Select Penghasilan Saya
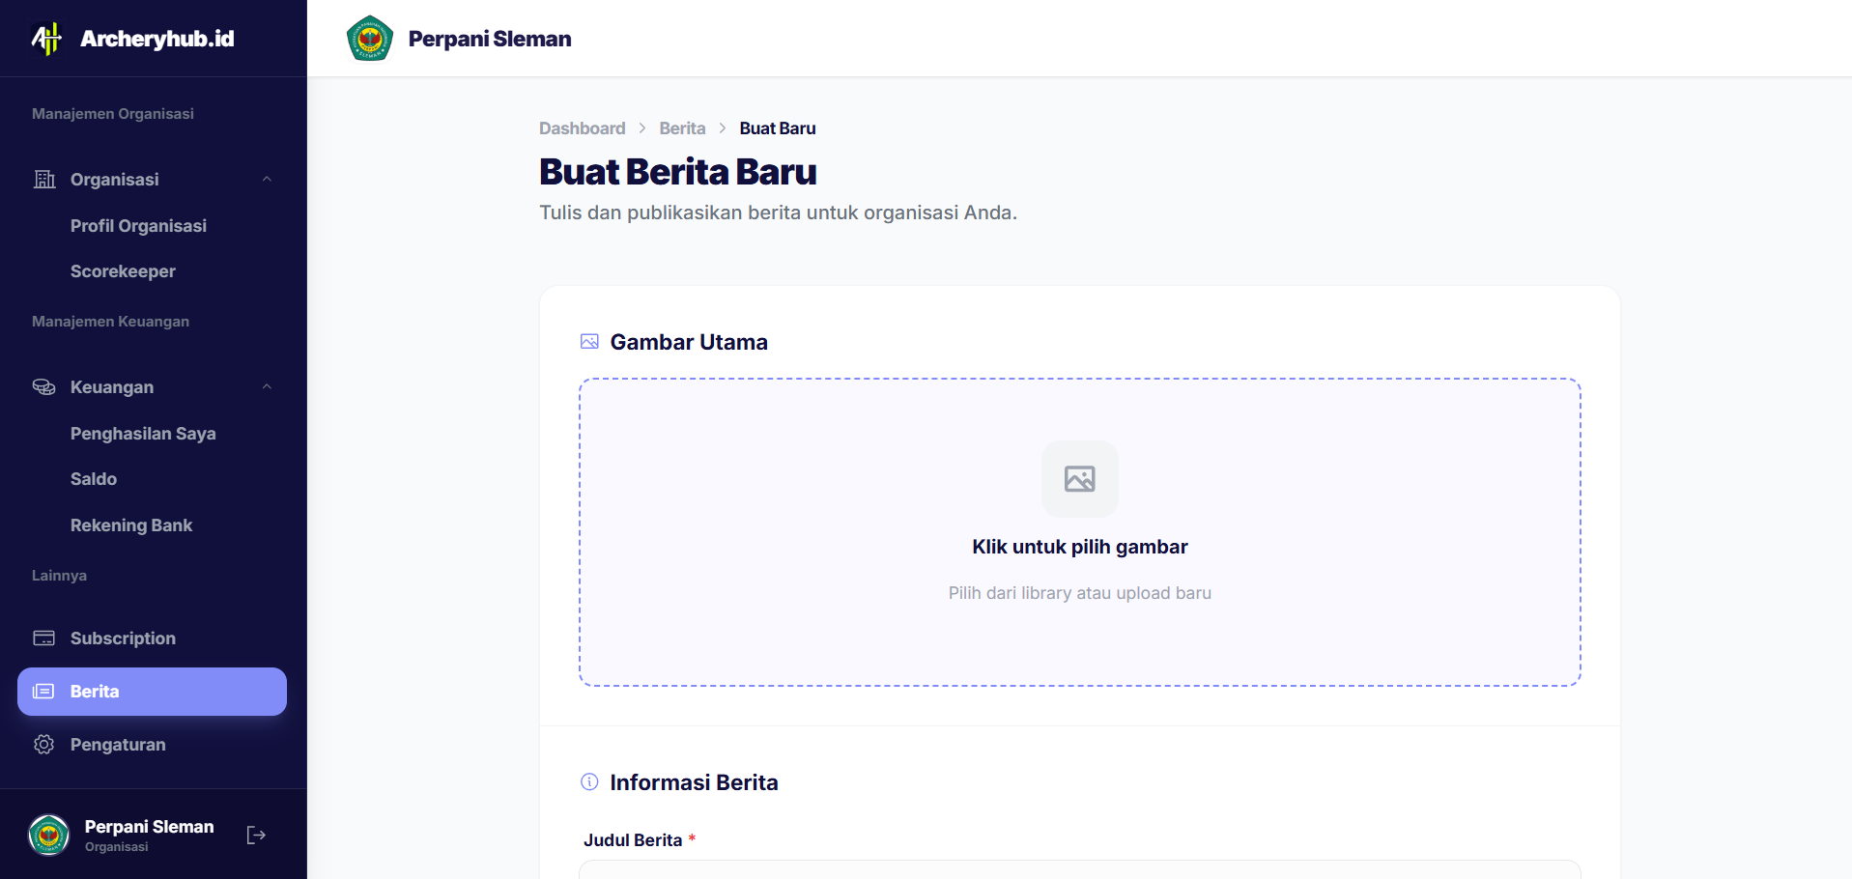This screenshot has height=879, width=1852. [142, 434]
